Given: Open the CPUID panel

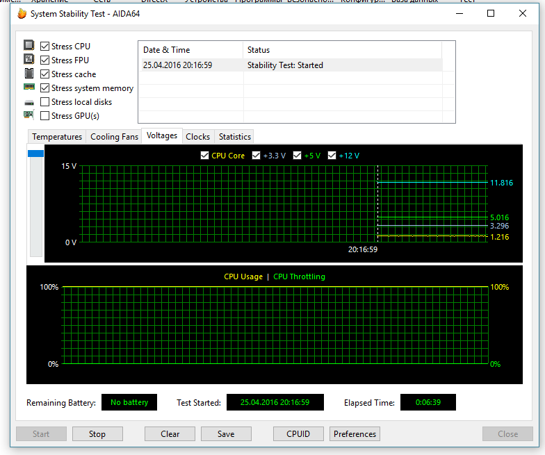Looking at the screenshot, I should pos(298,433).
